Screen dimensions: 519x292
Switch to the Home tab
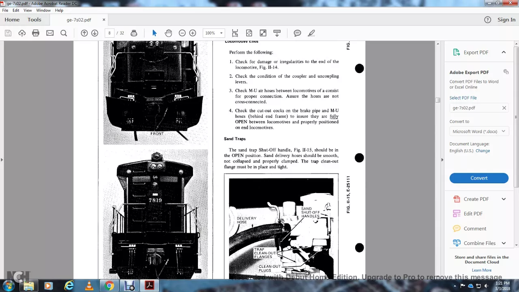(12, 19)
